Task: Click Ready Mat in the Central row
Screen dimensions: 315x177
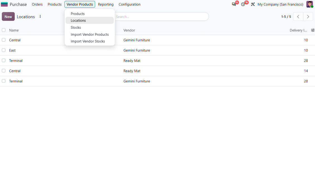Action: pyautogui.click(x=132, y=71)
